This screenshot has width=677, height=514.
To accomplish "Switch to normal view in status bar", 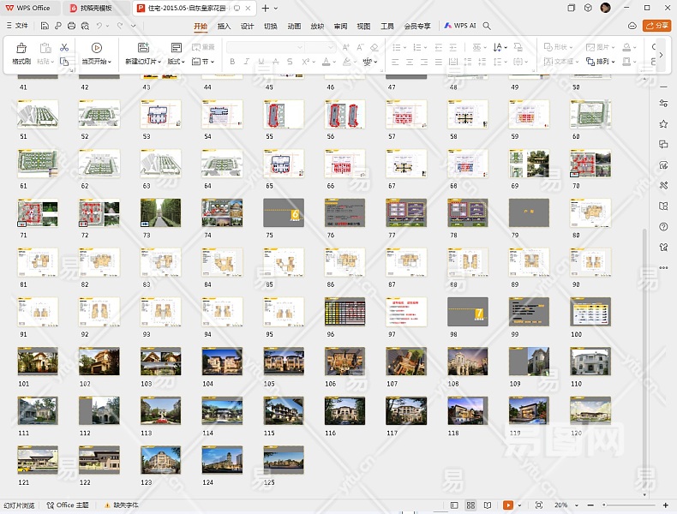I will [x=454, y=505].
